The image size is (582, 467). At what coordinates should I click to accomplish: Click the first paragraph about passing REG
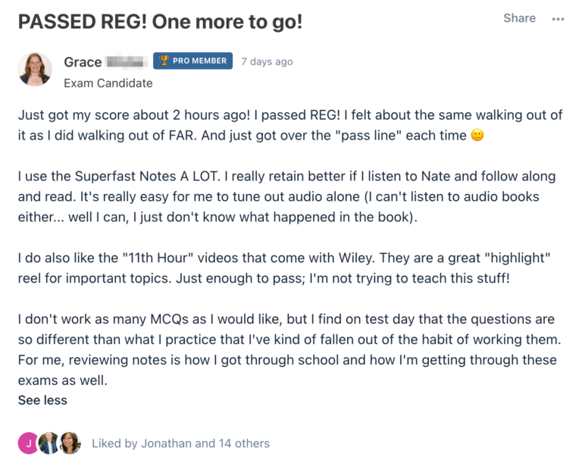pyautogui.click(x=290, y=125)
